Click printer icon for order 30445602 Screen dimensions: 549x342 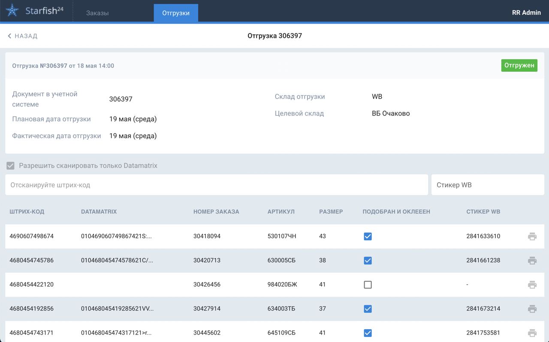pyautogui.click(x=532, y=333)
